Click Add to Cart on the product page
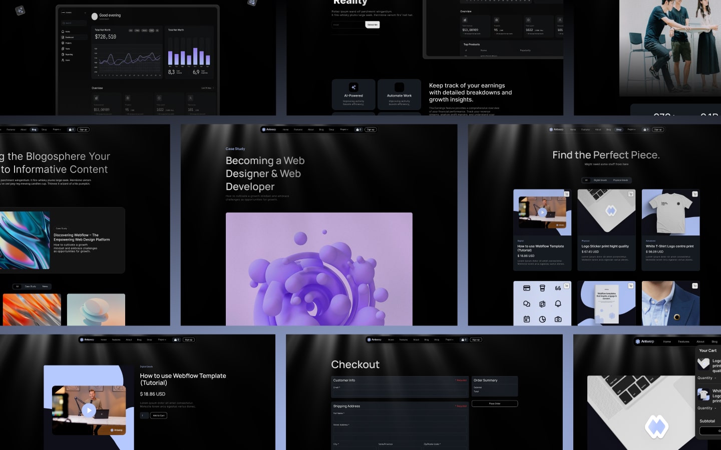Viewport: 721px width, 450px height. [159, 415]
